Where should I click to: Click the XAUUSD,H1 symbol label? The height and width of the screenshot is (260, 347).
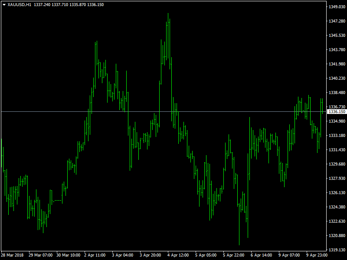pos(19,5)
